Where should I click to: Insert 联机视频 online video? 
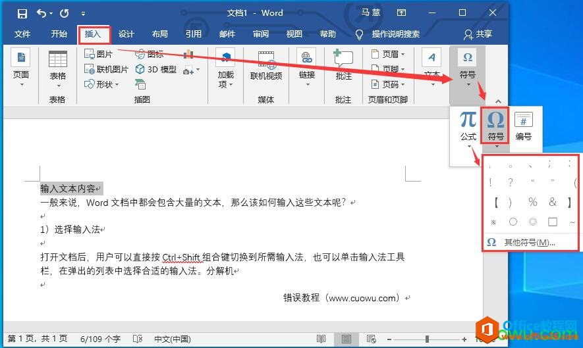click(266, 66)
